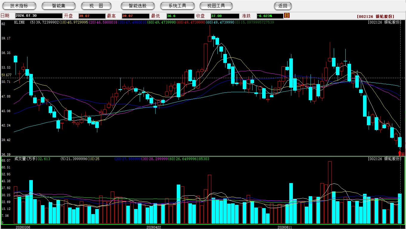The height and width of the screenshot is (229, 406).
Task: Click the value (0)15.0979995727539
Action: (254, 22)
